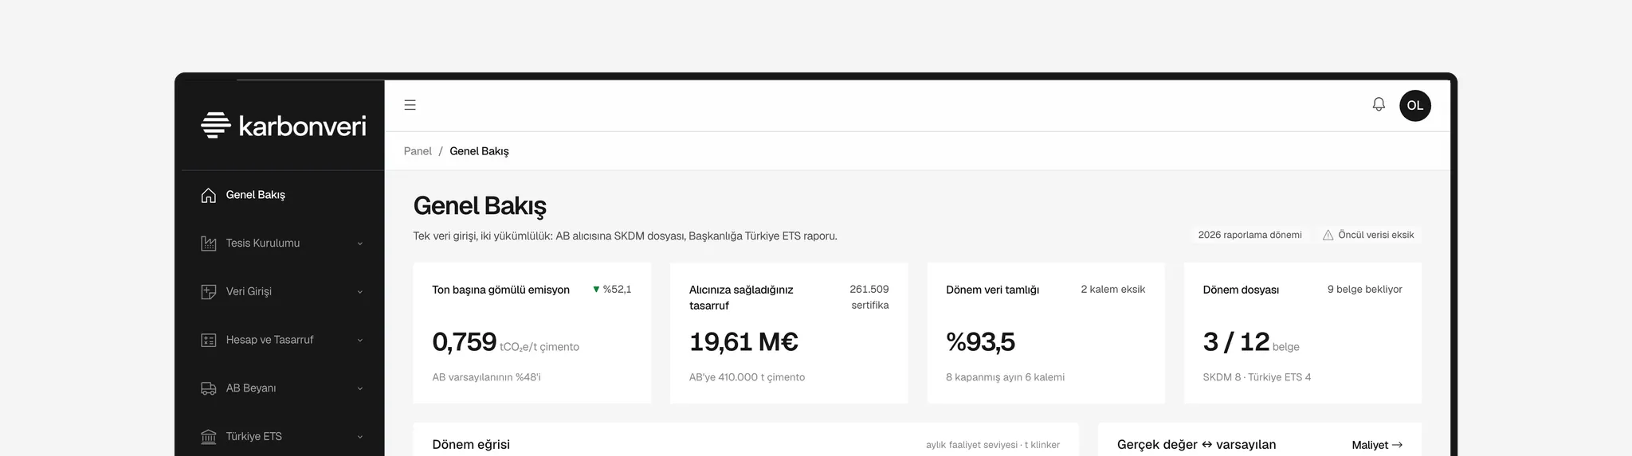This screenshot has height=456, width=1632.
Task: Click the 2026 raporlama dönemi badge
Action: tap(1249, 236)
